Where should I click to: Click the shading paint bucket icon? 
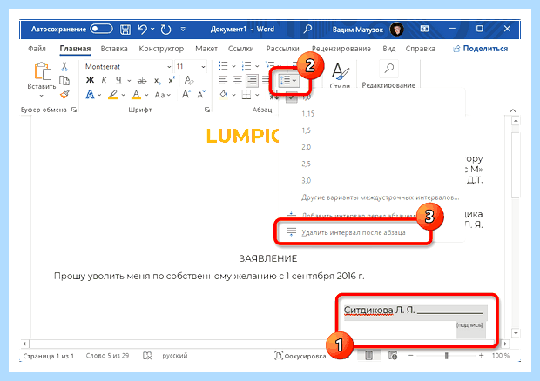pos(224,94)
